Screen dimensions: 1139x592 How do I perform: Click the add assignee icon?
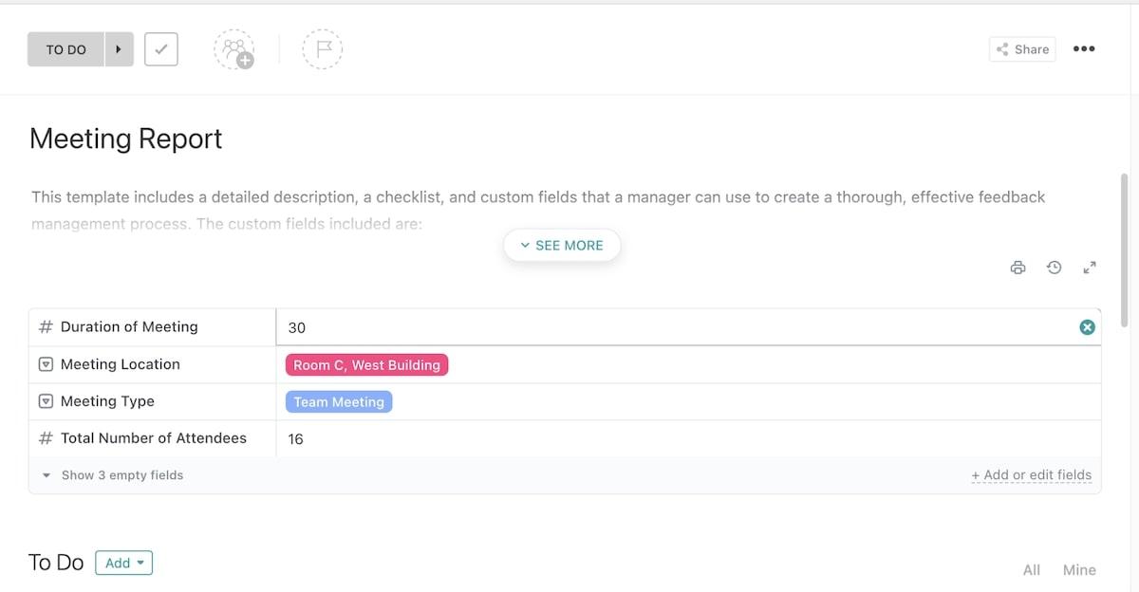(x=233, y=49)
